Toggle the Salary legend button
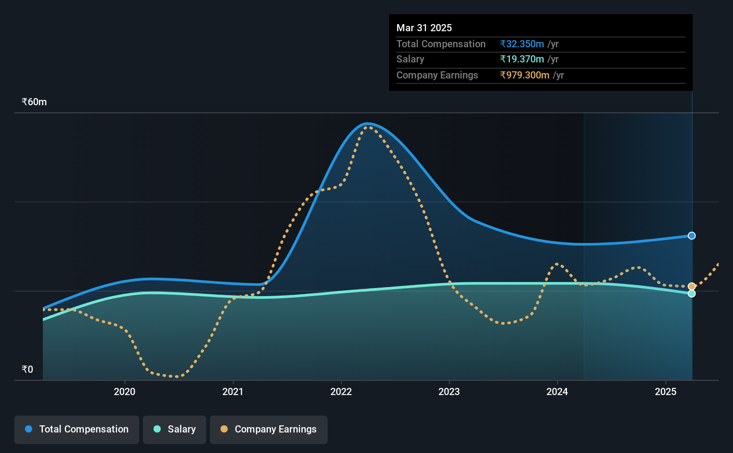This screenshot has height=453, width=733. coord(175,429)
